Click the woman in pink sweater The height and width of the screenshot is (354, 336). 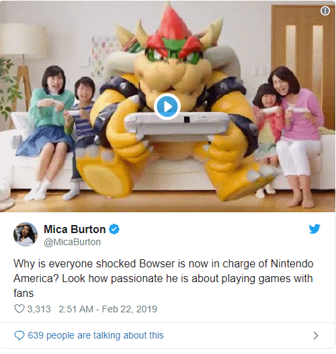296,136
